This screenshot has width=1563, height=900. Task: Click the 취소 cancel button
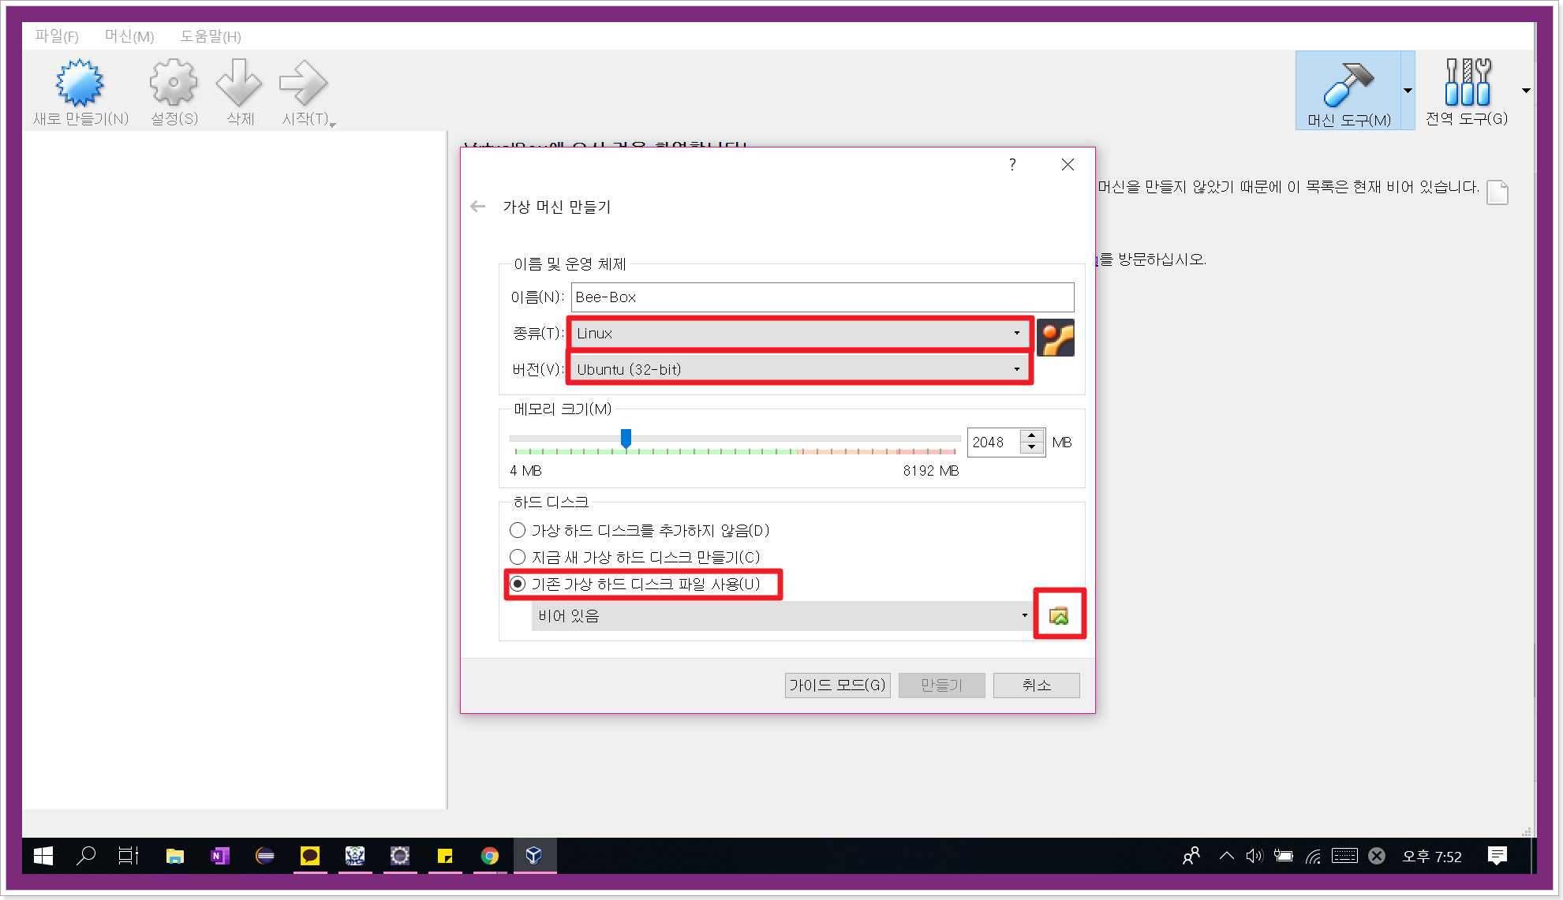[x=1037, y=685]
